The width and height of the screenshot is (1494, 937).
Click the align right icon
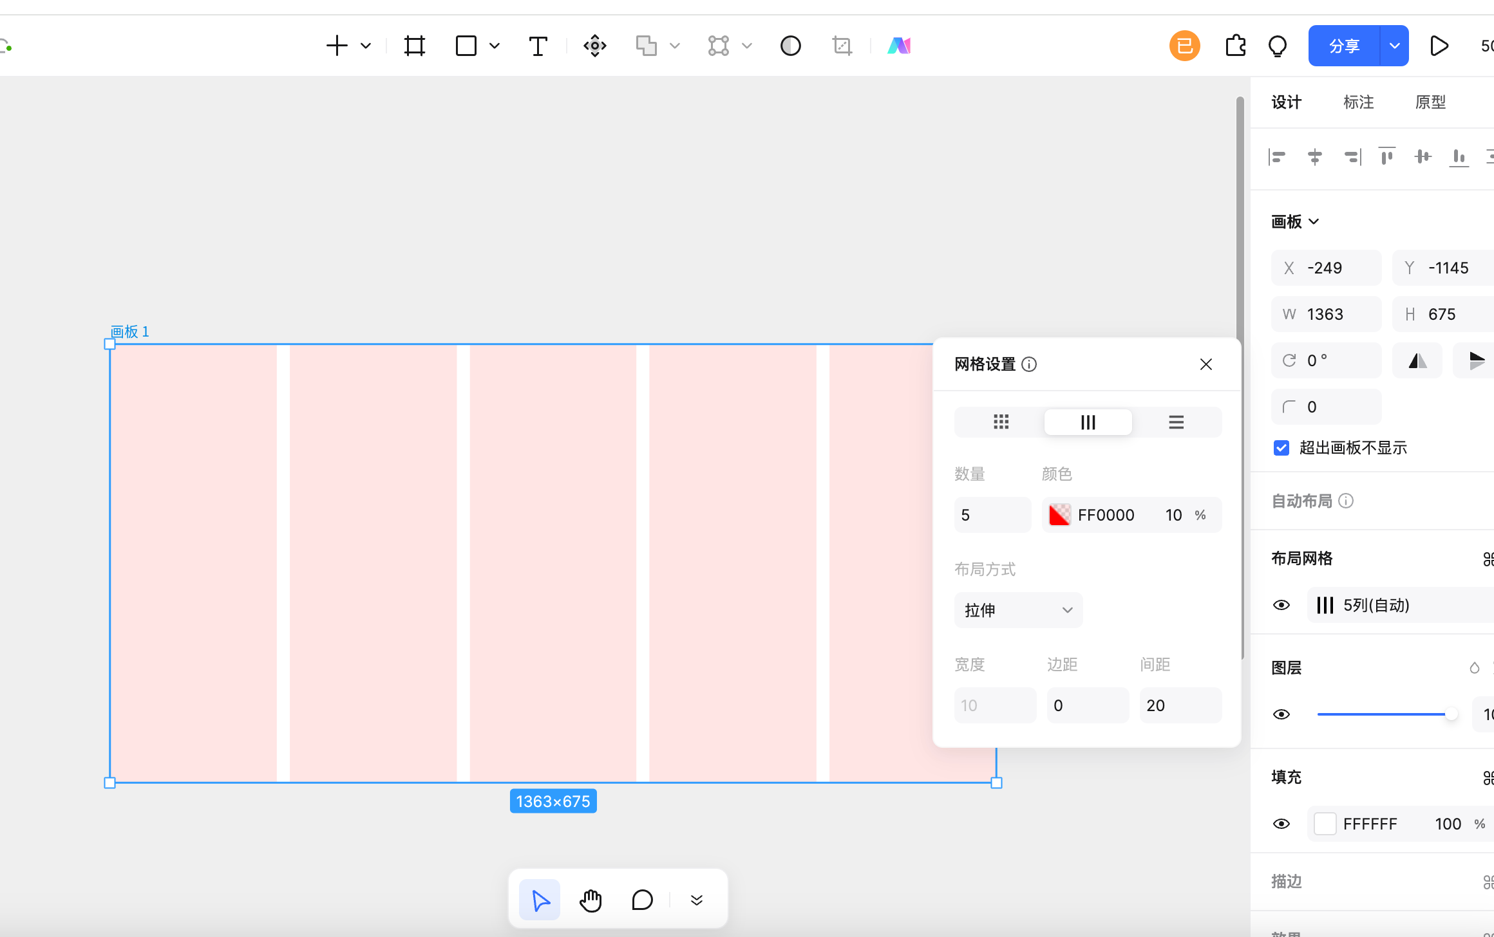(1352, 156)
